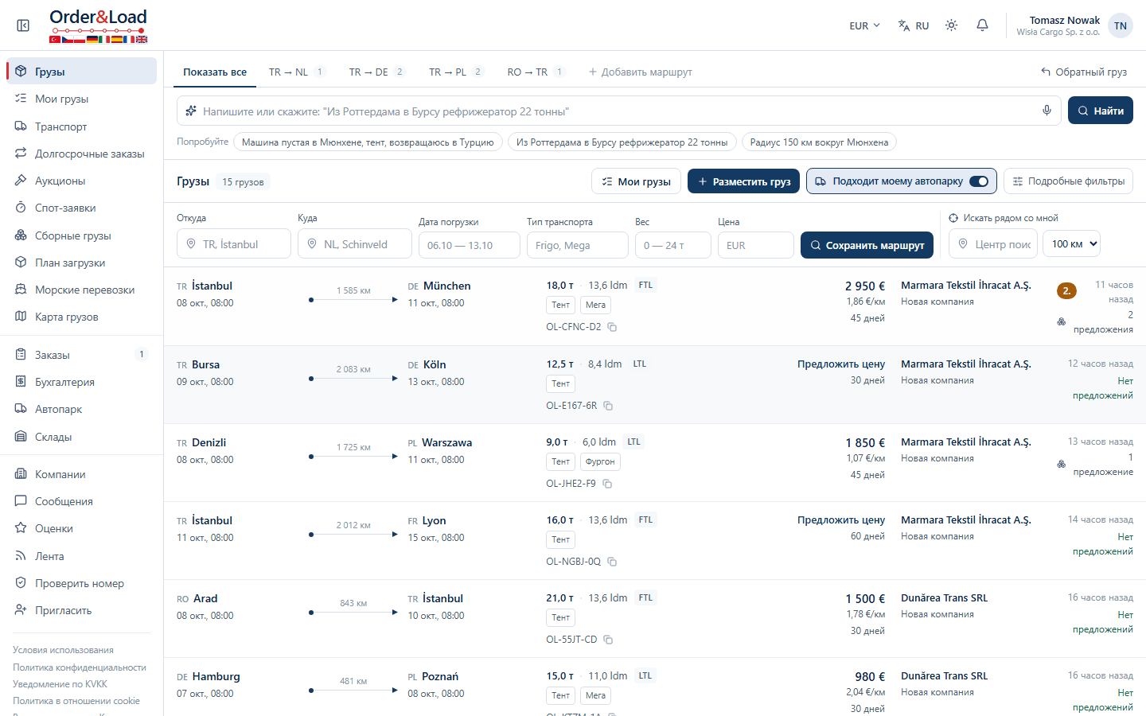The image size is (1146, 716).
Task: Open notifications bell
Action: (983, 25)
